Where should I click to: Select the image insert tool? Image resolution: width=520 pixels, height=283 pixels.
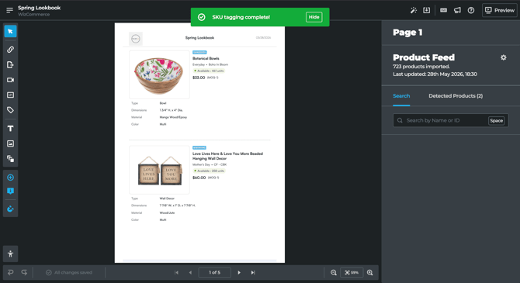pos(10,143)
